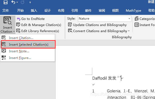Screen dimensions: 155x99
Task: Switch to the 引用 ribbon tab
Action: pyautogui.click(x=75, y=10)
